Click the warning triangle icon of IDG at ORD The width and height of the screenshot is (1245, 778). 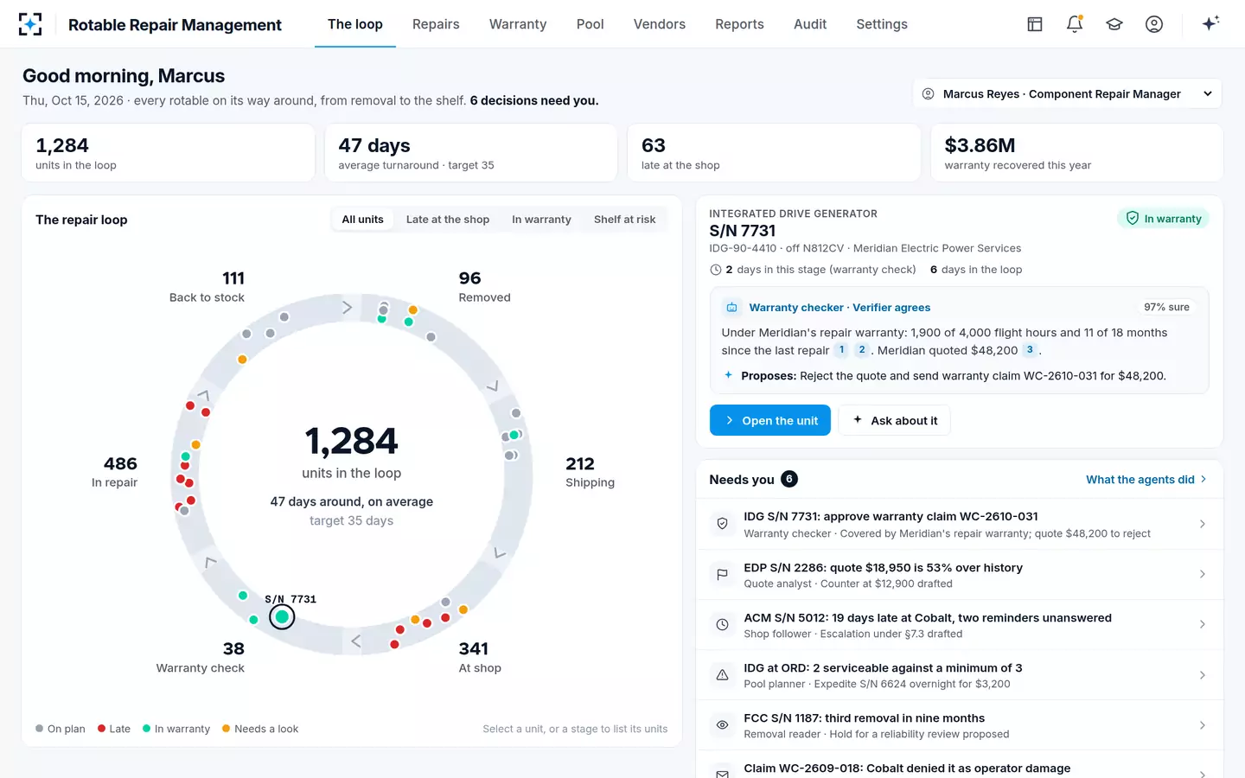click(722, 674)
